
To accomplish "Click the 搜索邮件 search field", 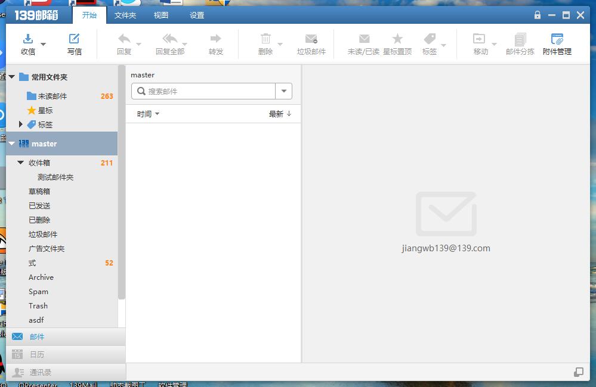I will (x=203, y=91).
